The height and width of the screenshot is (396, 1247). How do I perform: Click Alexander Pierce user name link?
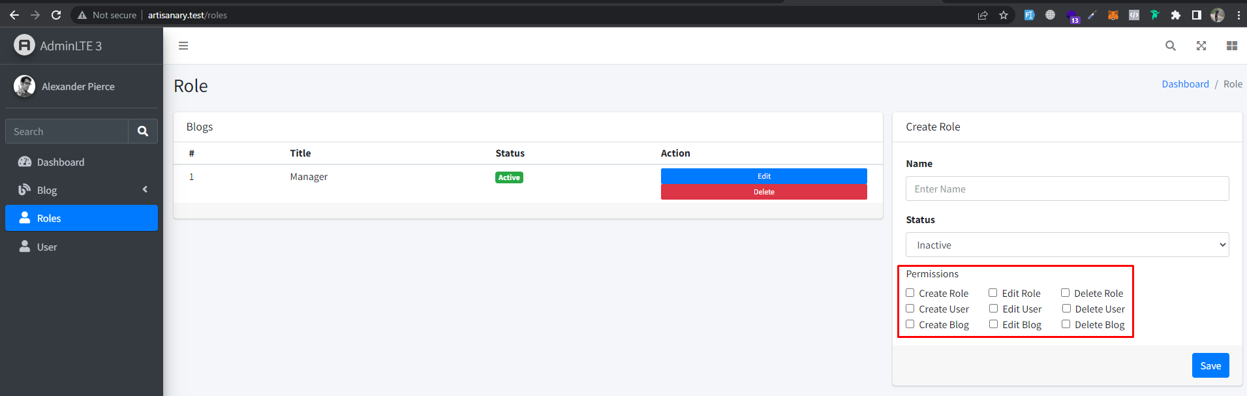(78, 86)
